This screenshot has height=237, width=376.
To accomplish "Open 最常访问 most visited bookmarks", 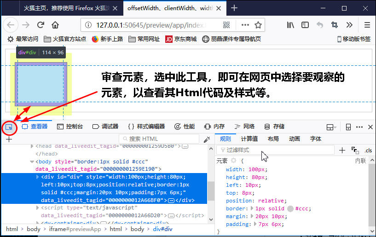I will coord(23,39).
